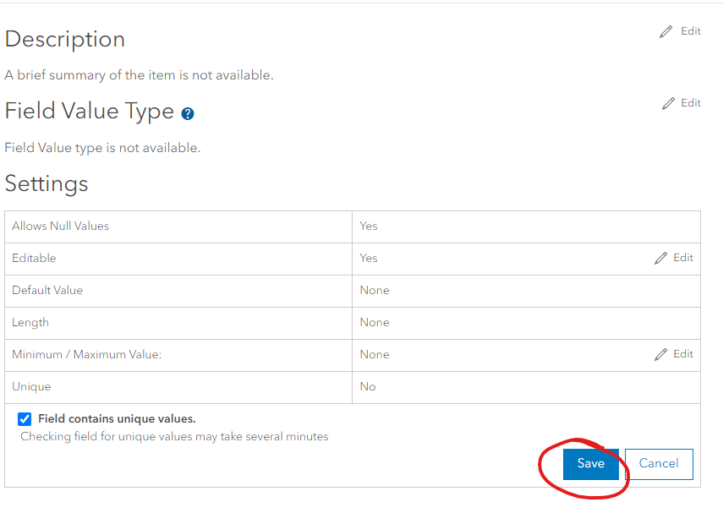The image size is (723, 524).
Task: Click the Default Value row label
Action: coord(47,290)
